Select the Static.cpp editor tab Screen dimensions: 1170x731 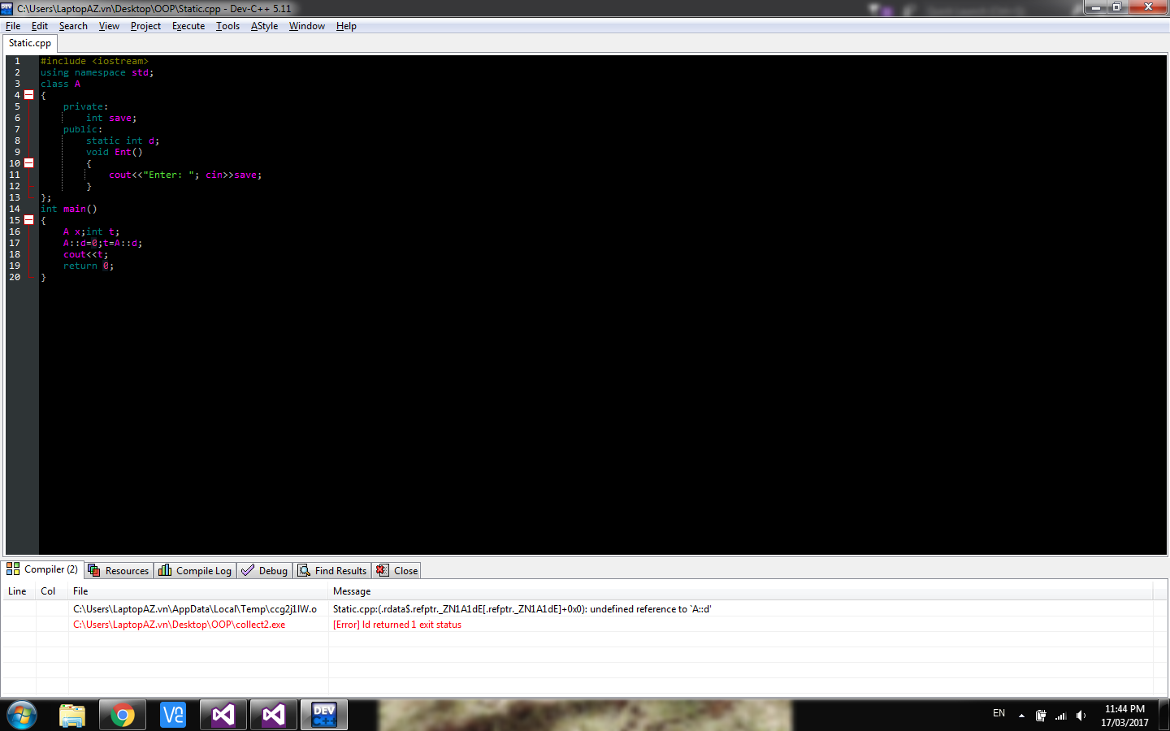[x=30, y=43]
